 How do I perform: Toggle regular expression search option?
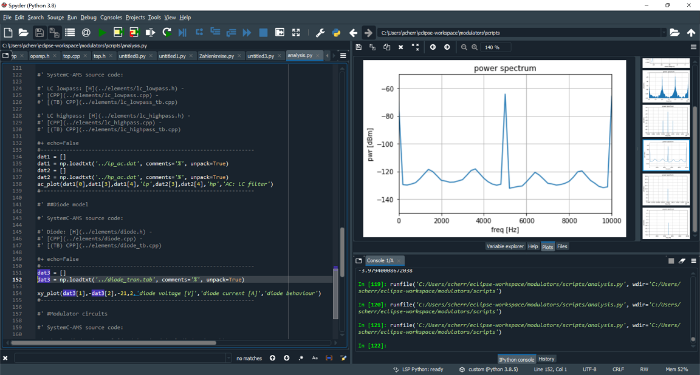click(300, 358)
